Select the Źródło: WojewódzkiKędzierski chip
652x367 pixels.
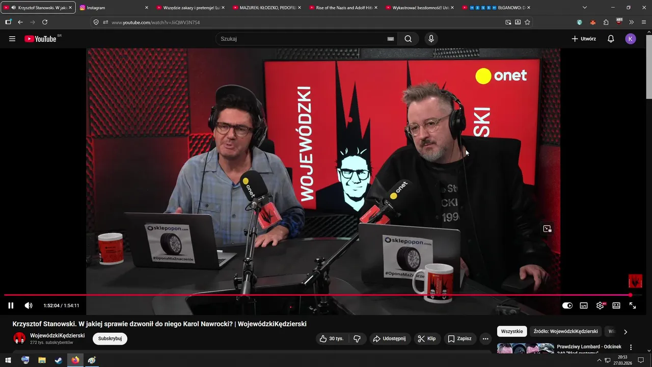click(x=566, y=331)
